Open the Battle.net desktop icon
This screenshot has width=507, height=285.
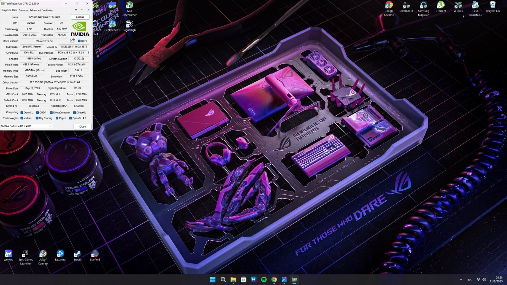click(x=60, y=255)
